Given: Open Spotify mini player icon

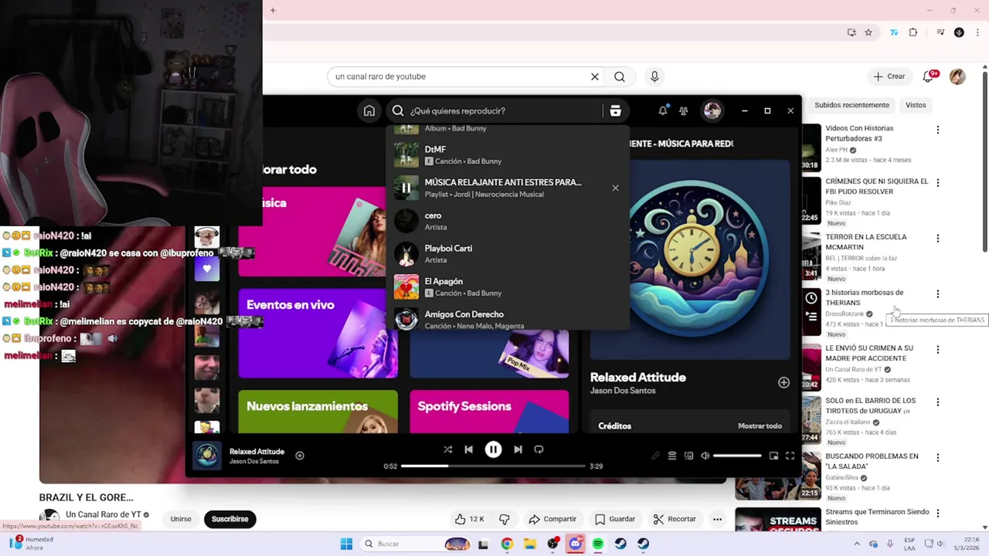Looking at the screenshot, I should (x=773, y=456).
